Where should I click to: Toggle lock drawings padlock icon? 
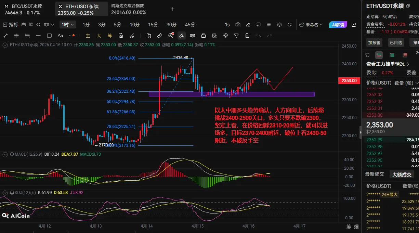coord(204,36)
